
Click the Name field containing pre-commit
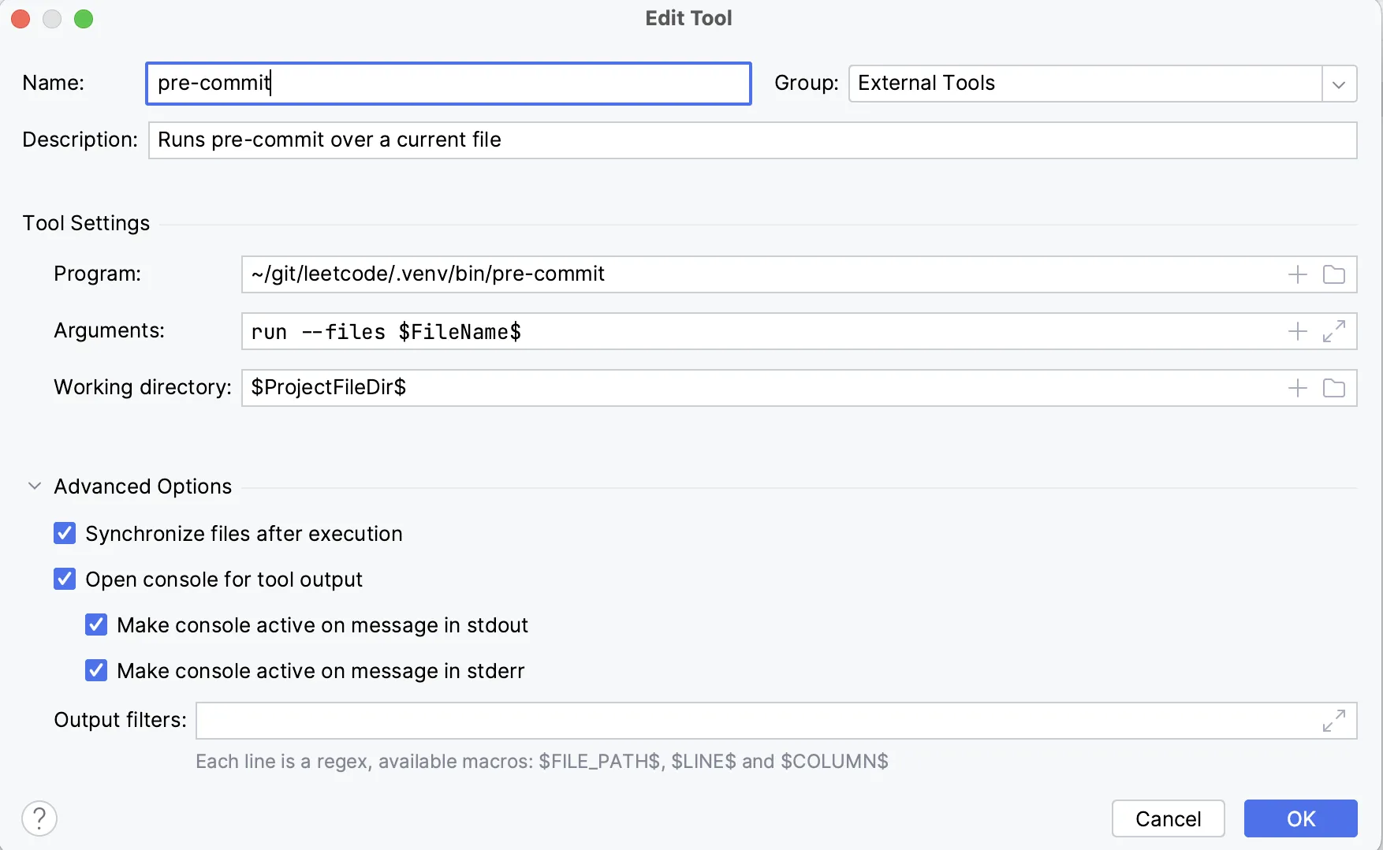(448, 84)
